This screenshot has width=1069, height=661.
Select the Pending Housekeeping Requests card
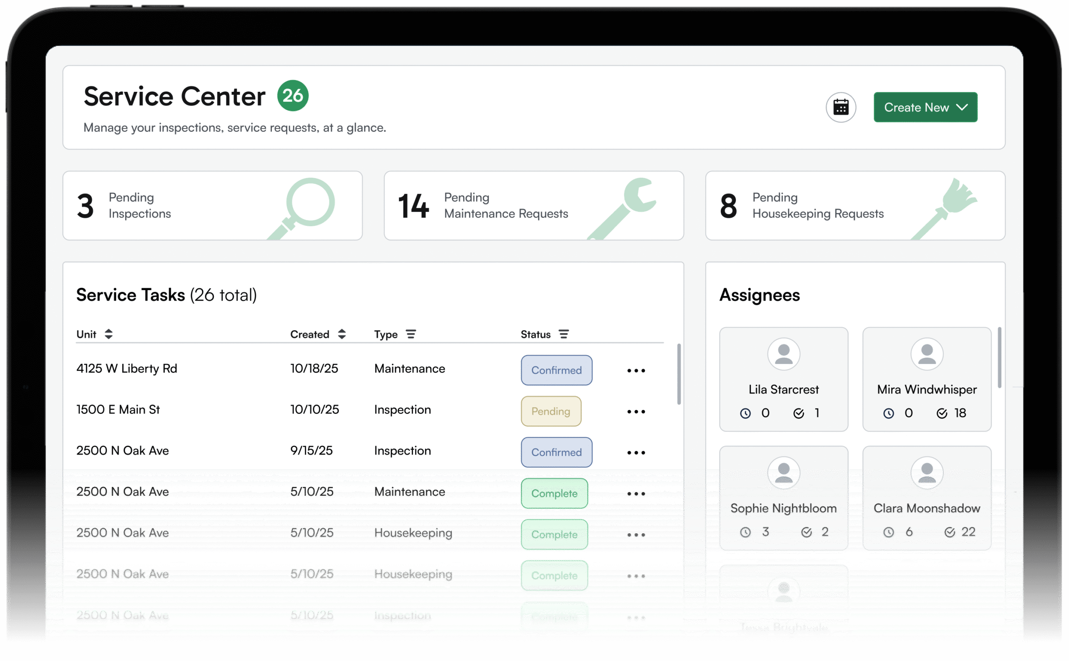point(855,205)
